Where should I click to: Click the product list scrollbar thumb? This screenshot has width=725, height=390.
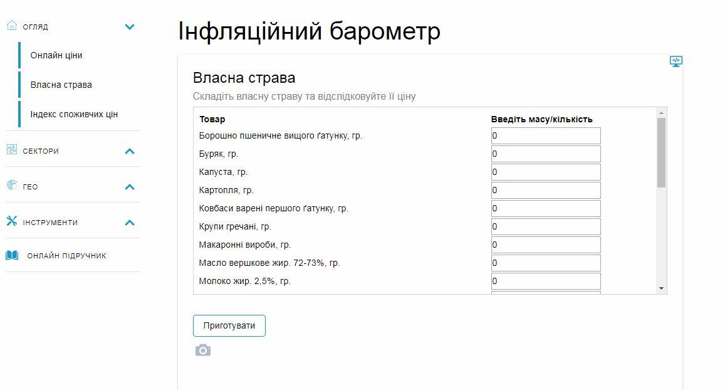pyautogui.click(x=661, y=152)
